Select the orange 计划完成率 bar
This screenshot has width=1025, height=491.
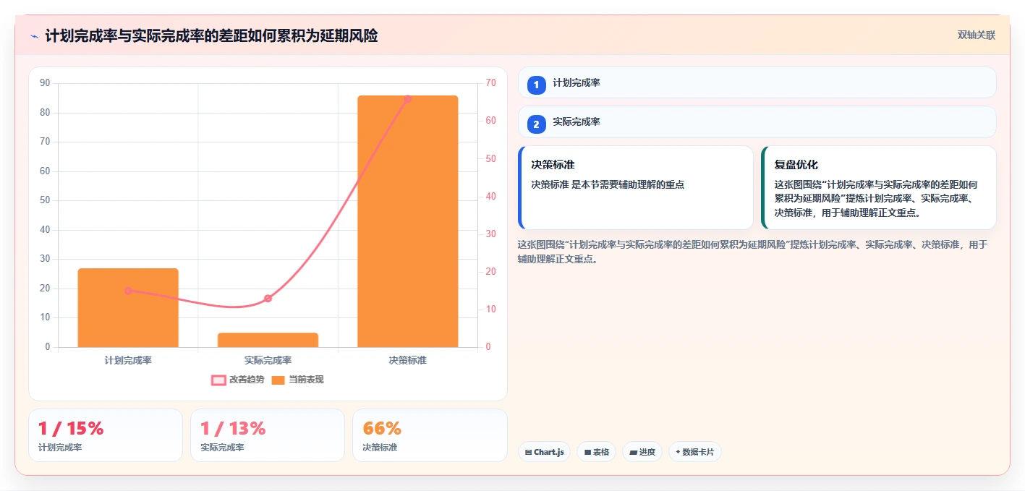point(128,308)
